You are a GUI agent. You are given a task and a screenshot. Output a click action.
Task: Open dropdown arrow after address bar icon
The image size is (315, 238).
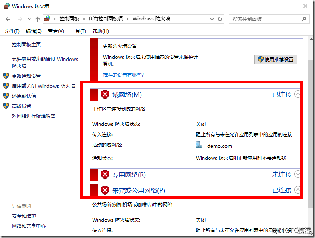click(x=55, y=19)
